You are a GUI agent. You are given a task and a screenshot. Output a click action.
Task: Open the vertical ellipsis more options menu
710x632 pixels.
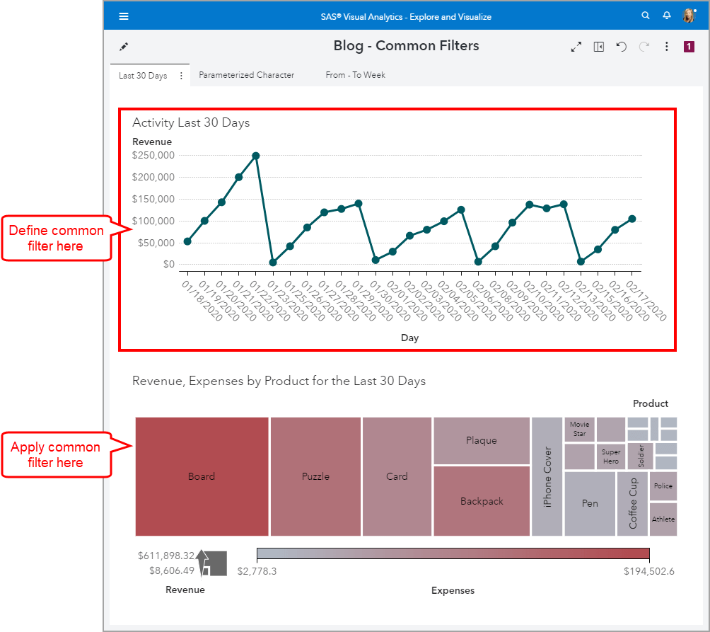pos(667,45)
